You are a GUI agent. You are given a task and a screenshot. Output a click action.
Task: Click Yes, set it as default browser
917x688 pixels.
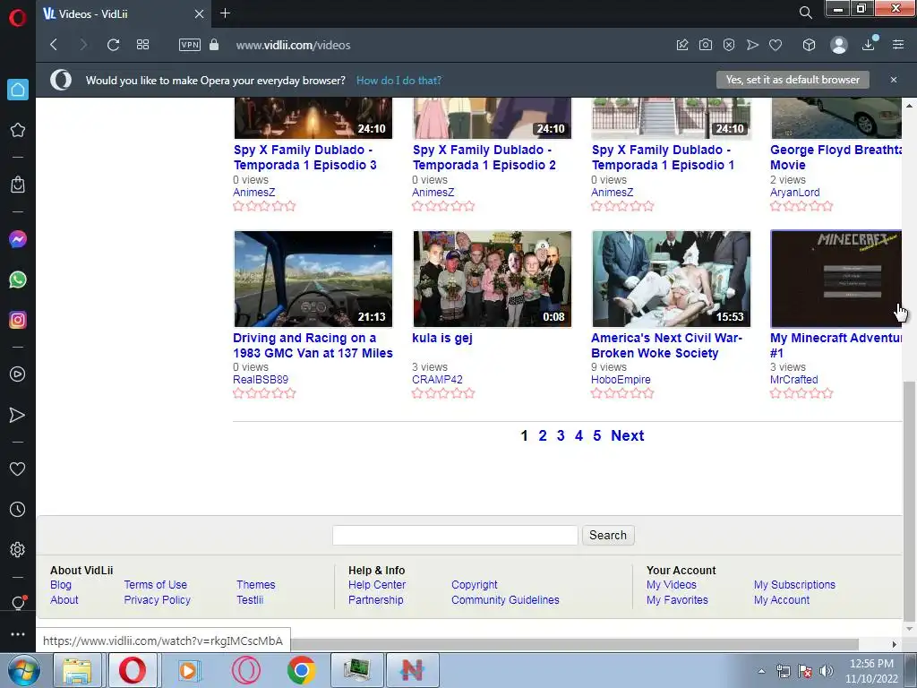(x=793, y=80)
